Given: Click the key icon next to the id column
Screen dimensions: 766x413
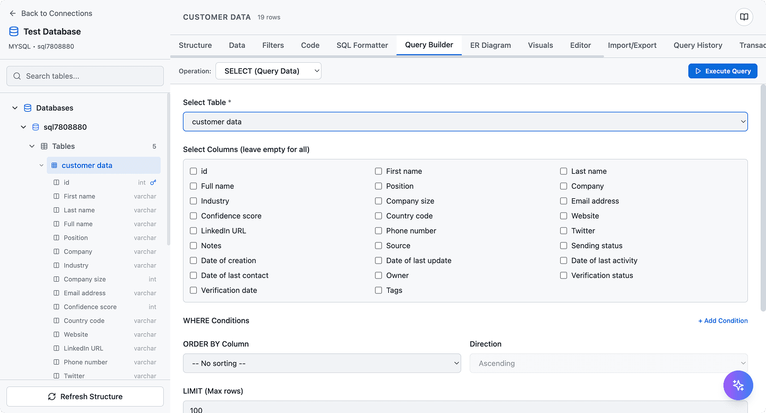Looking at the screenshot, I should click(x=153, y=182).
